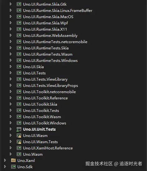Expand the Uno.UI.Unit.Tests project
The image size is (147, 171).
(x=11, y=129)
